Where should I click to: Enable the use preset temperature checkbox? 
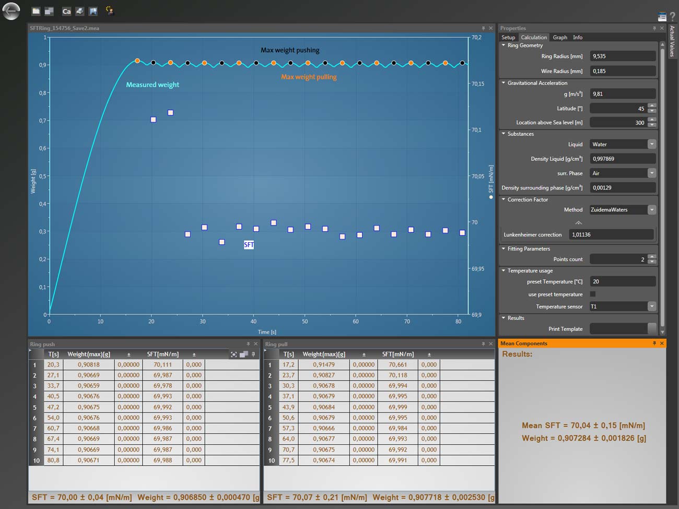tap(593, 294)
